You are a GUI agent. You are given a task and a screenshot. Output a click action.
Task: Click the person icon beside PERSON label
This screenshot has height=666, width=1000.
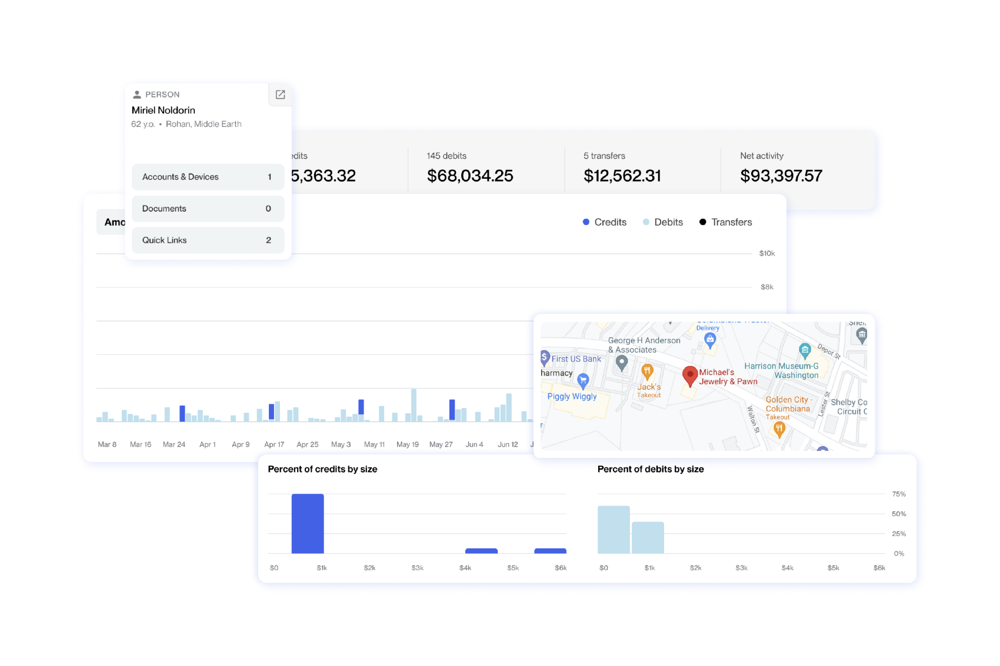click(x=137, y=95)
